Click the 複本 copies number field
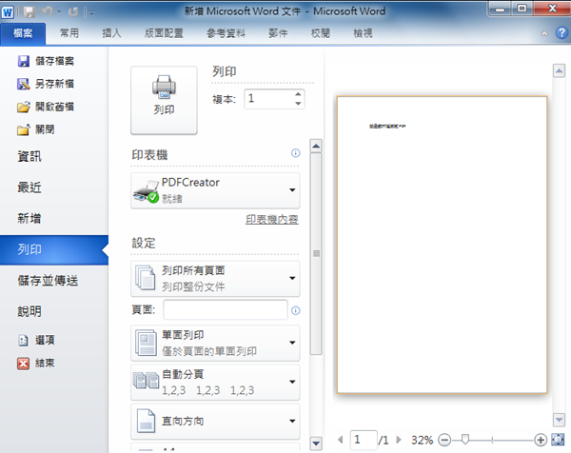 point(269,99)
